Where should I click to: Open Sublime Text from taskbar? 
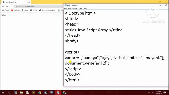[34, 93]
